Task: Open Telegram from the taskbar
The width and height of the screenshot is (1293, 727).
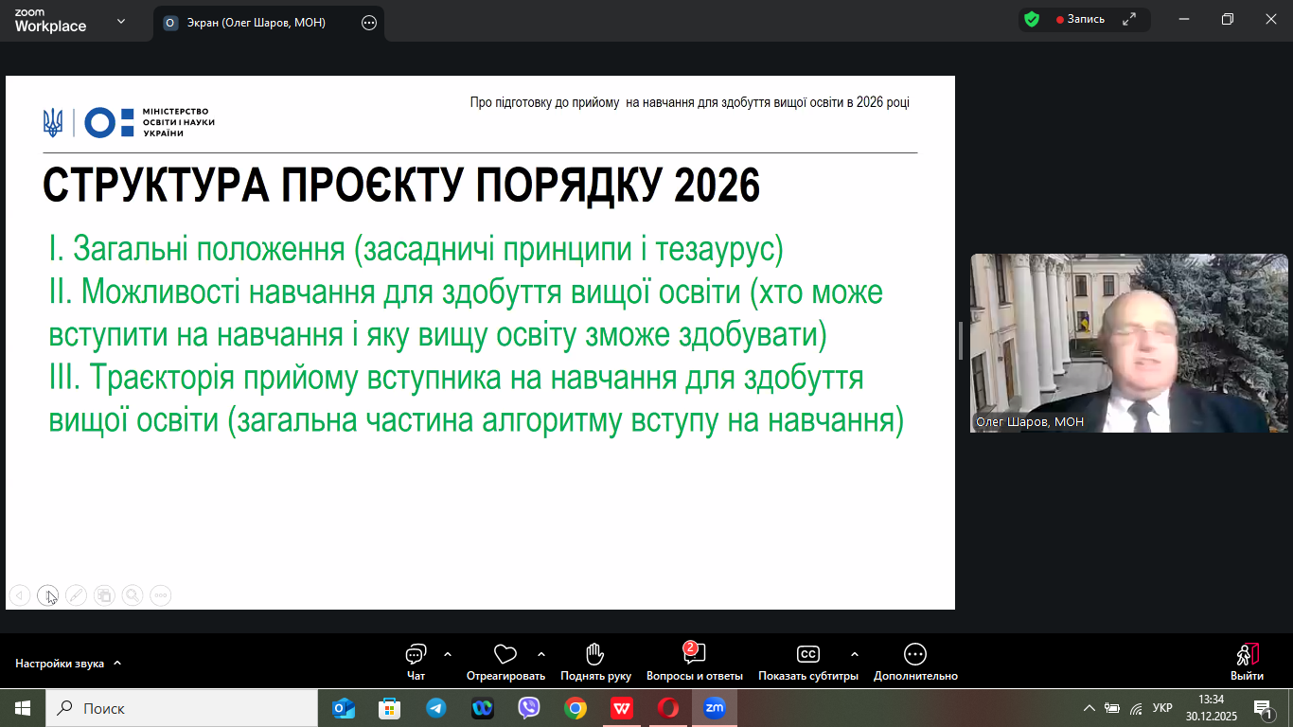Action: click(435, 708)
